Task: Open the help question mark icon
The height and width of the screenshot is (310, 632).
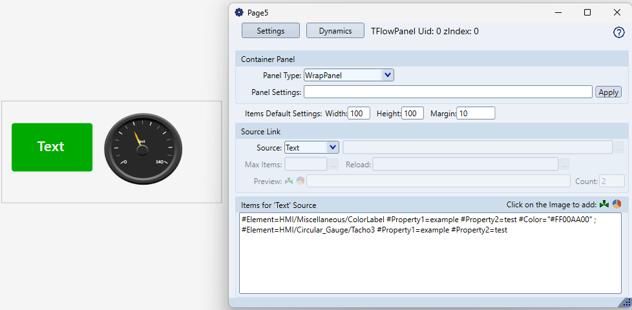Action: point(618,33)
